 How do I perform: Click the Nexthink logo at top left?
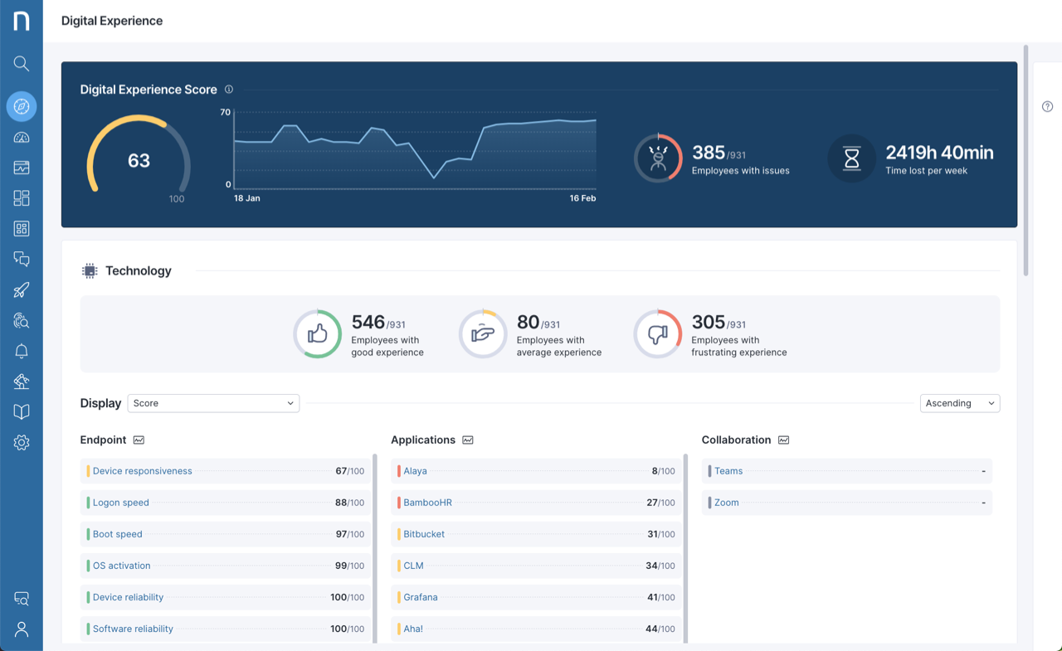click(x=22, y=21)
